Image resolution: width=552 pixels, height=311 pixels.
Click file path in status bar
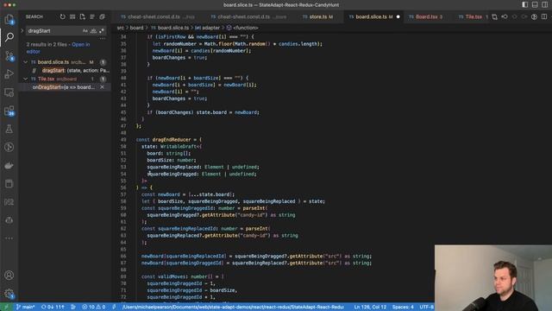coord(233,307)
